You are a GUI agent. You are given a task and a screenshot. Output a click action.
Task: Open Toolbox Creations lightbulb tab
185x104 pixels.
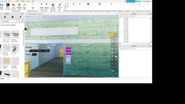pos(21,17)
